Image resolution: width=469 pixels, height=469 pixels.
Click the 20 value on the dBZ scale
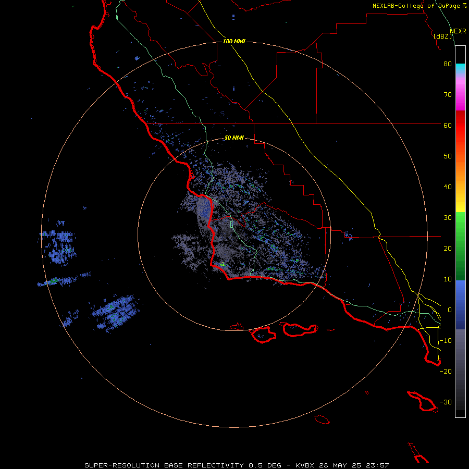pos(448,249)
